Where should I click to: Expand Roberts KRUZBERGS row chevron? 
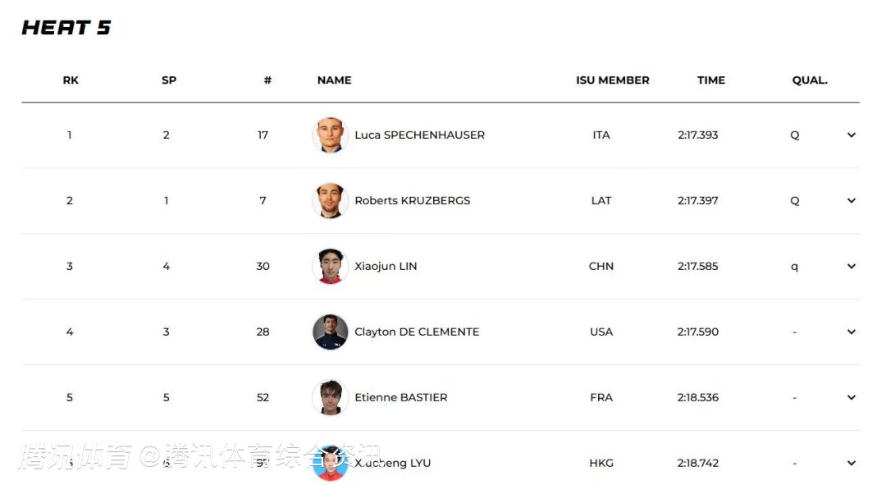click(x=851, y=201)
